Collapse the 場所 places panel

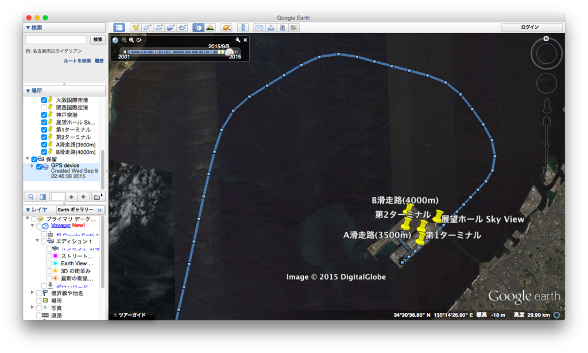28,91
